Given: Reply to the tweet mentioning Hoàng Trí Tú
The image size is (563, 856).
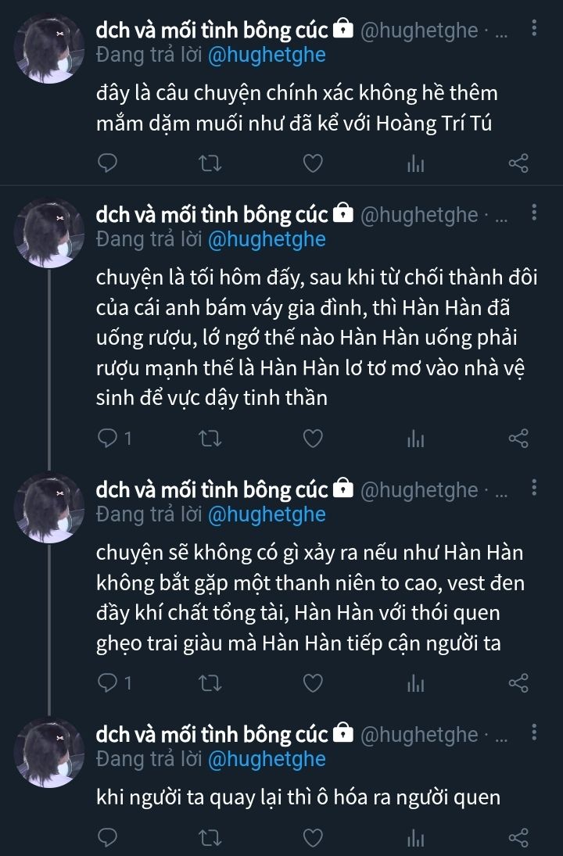Looking at the screenshot, I should (109, 163).
